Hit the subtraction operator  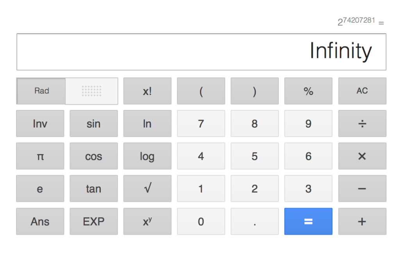coord(362,189)
